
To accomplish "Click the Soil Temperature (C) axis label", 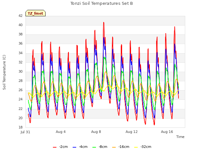I will pos(4,72).
